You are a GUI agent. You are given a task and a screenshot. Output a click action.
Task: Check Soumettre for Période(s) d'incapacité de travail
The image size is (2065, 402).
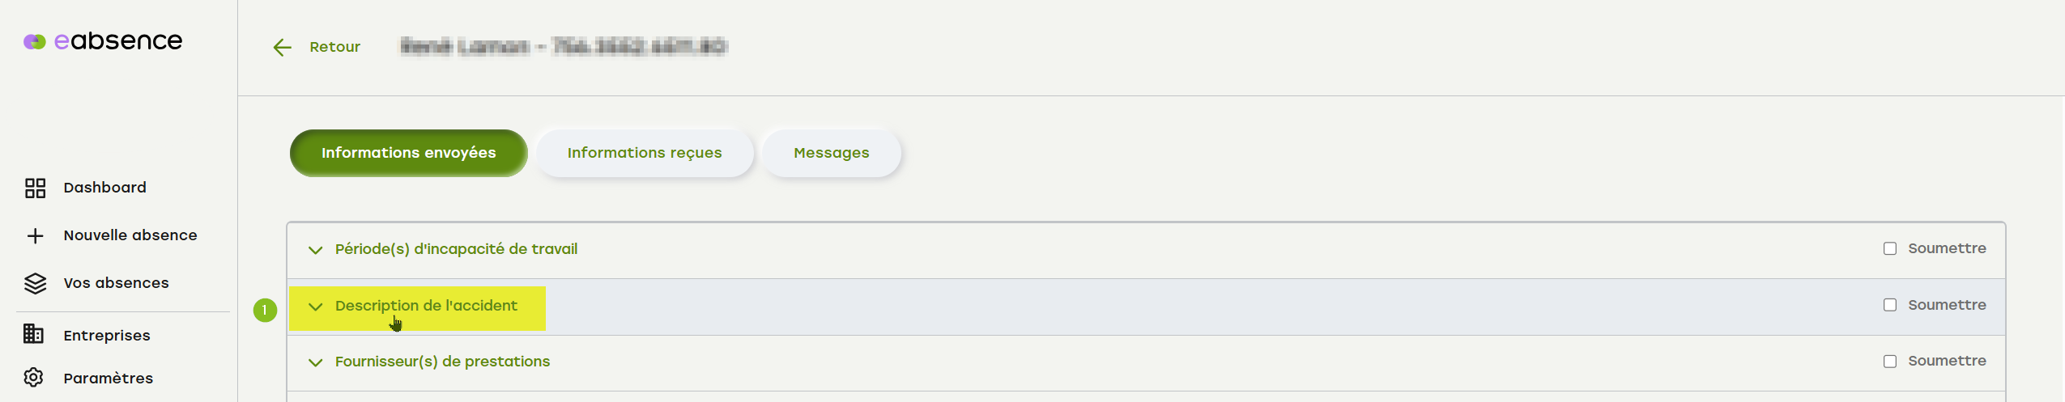point(1889,249)
